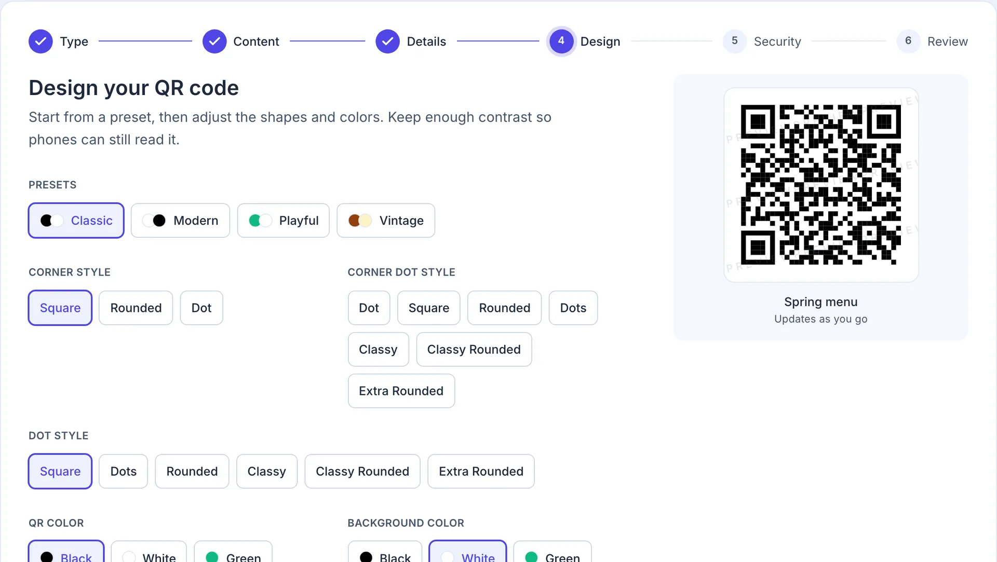Image resolution: width=997 pixels, height=562 pixels.
Task: Set dot style to Classy
Action: click(267, 471)
